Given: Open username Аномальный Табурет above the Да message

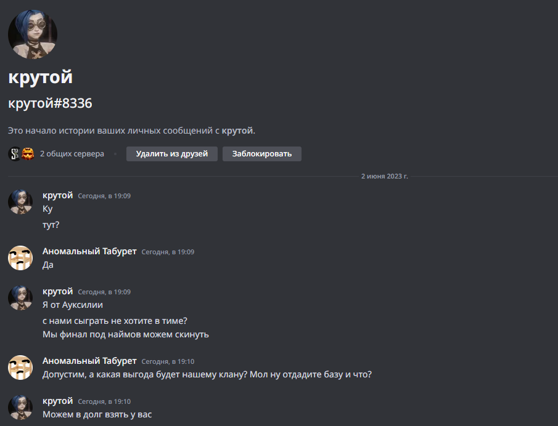Looking at the screenshot, I should (x=89, y=251).
